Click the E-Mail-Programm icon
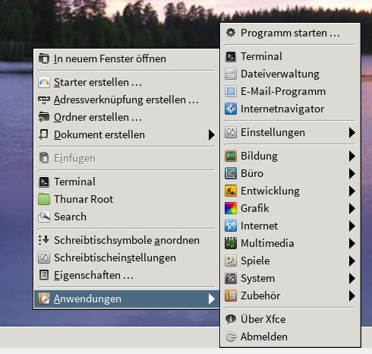The image size is (372, 354). (231, 91)
